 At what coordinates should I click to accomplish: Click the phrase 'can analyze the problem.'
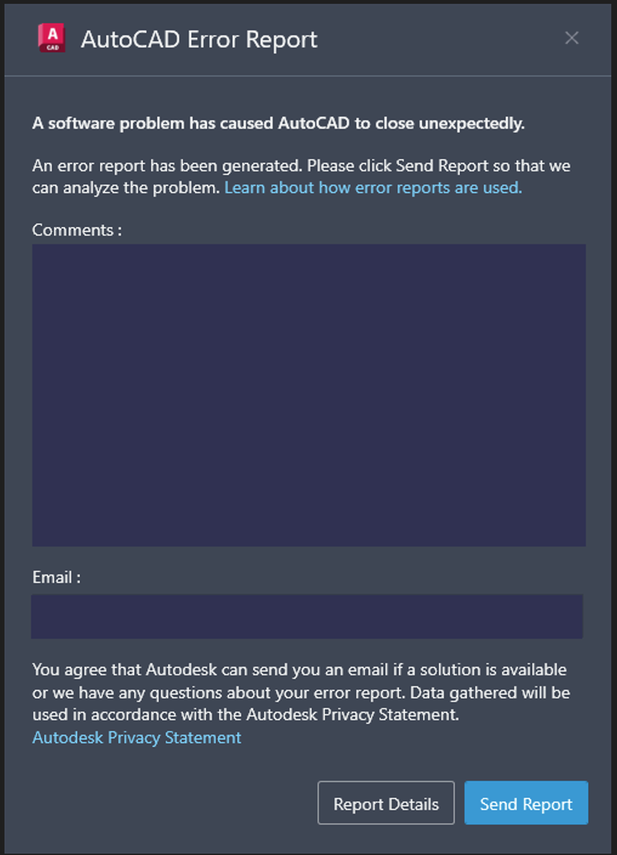pos(126,188)
